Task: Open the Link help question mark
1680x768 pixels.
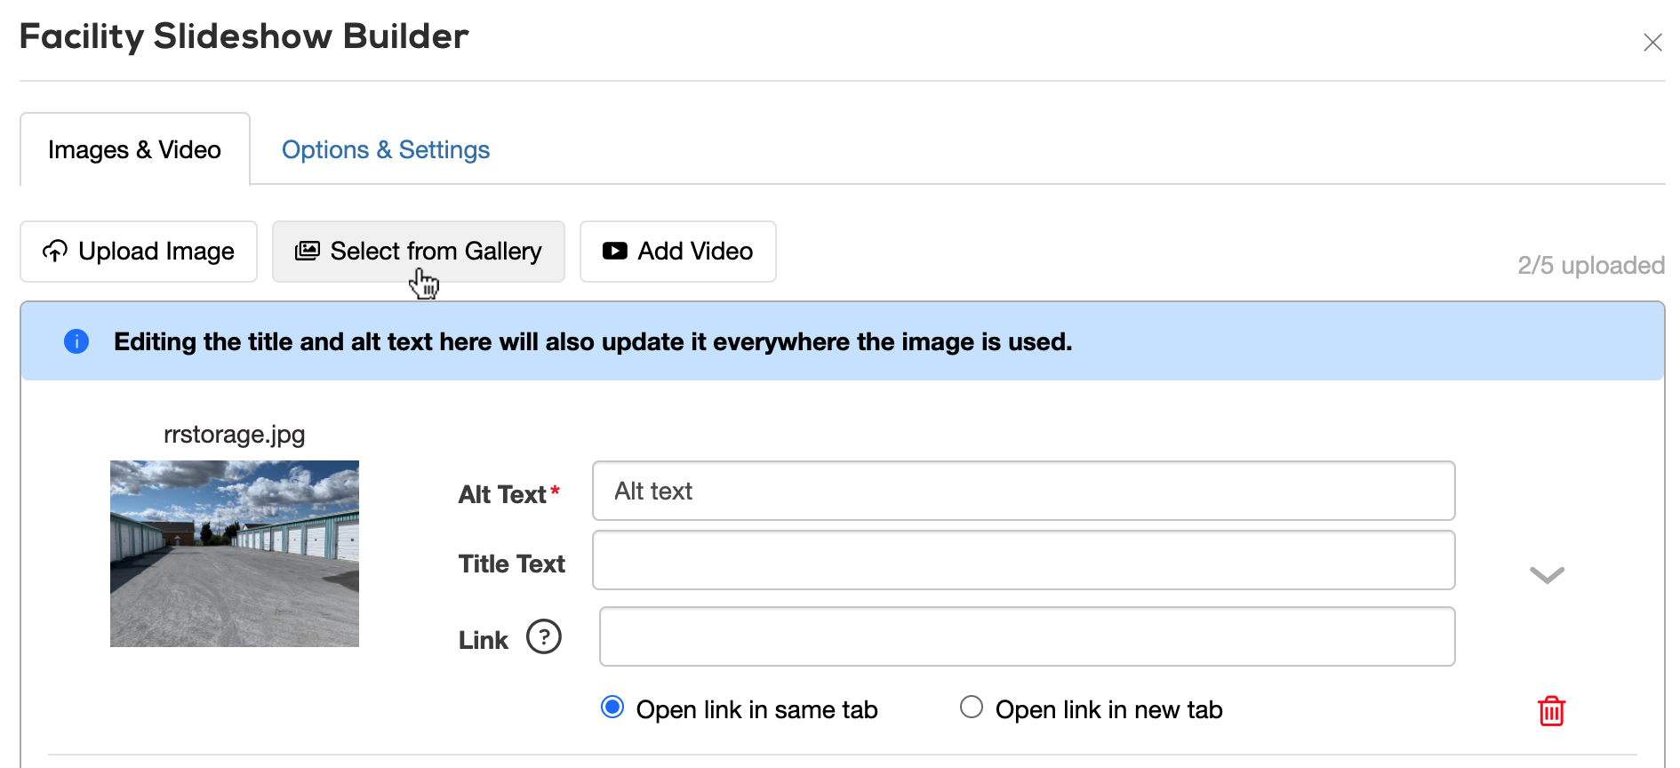Action: (543, 636)
